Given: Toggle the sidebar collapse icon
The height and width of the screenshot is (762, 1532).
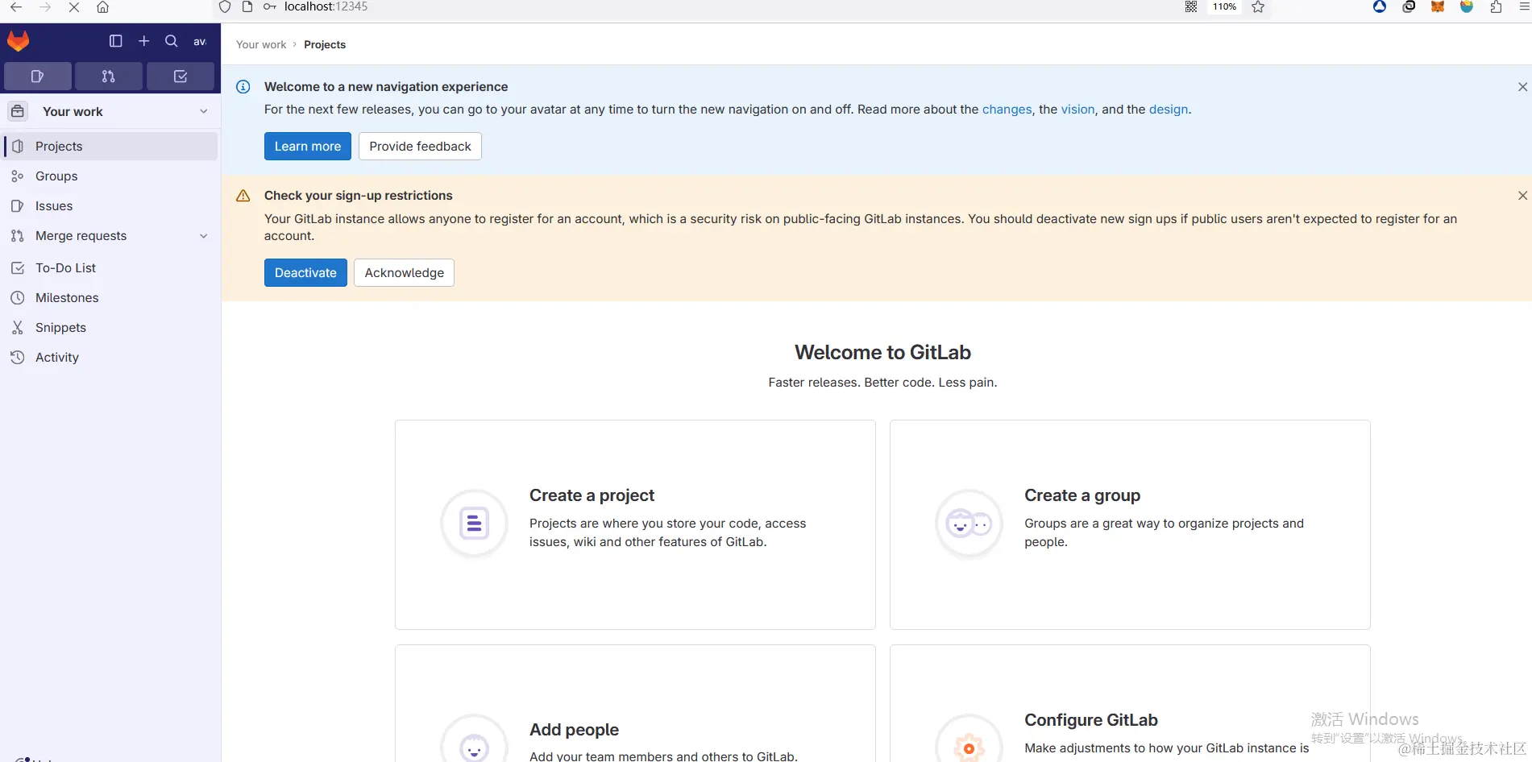Looking at the screenshot, I should click(116, 41).
